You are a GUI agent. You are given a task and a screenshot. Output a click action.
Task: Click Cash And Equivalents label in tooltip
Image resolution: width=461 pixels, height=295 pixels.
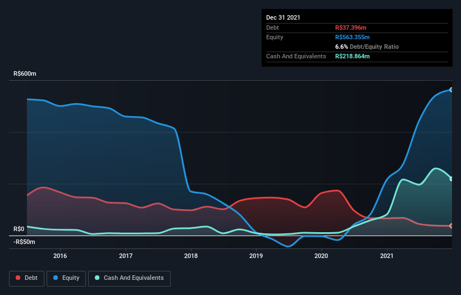click(296, 56)
